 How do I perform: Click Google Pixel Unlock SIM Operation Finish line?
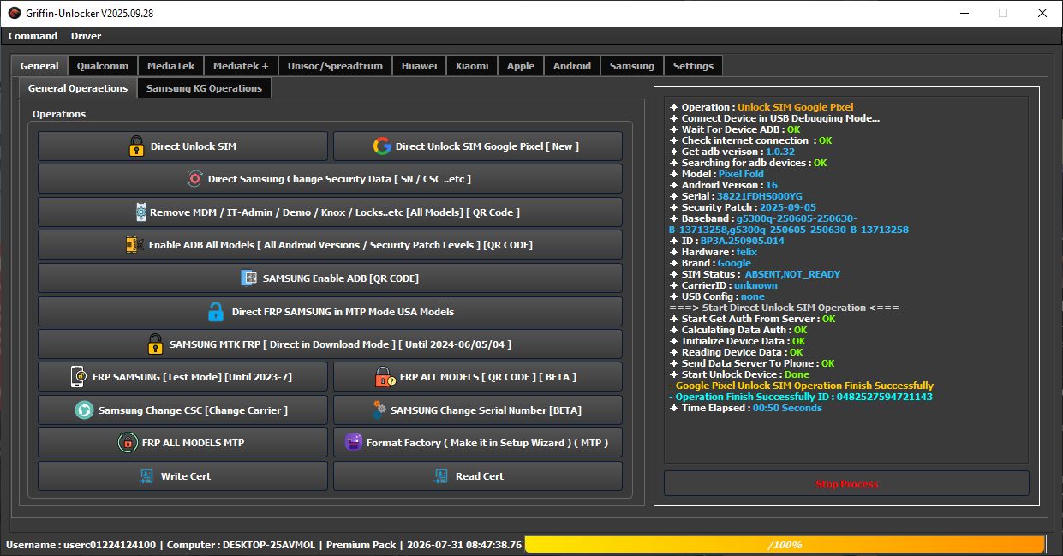coord(801,386)
